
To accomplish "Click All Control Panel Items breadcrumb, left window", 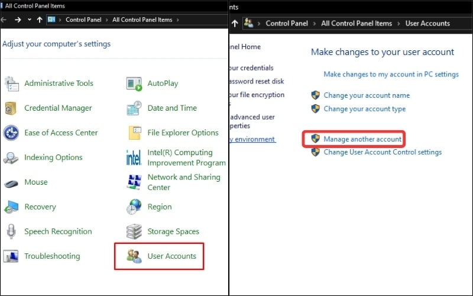I will pyautogui.click(x=142, y=20).
